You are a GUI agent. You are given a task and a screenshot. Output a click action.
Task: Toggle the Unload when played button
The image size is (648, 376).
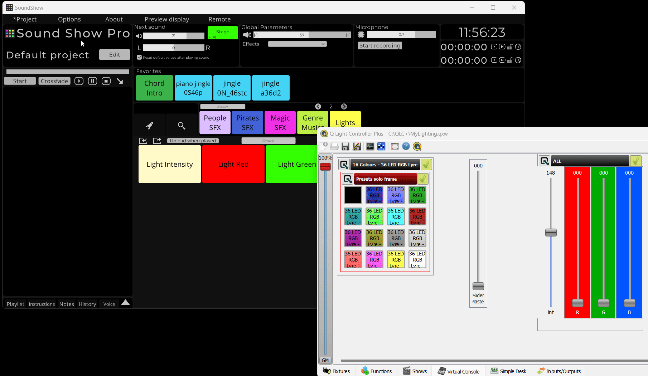pos(193,141)
